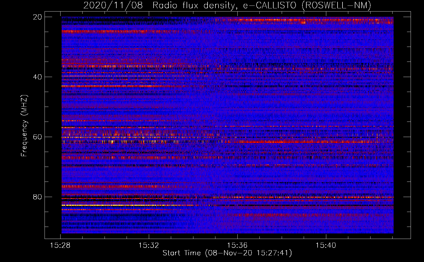Click the date 2020/11/08 in the title
424x262 pixels.
click(113, 6)
